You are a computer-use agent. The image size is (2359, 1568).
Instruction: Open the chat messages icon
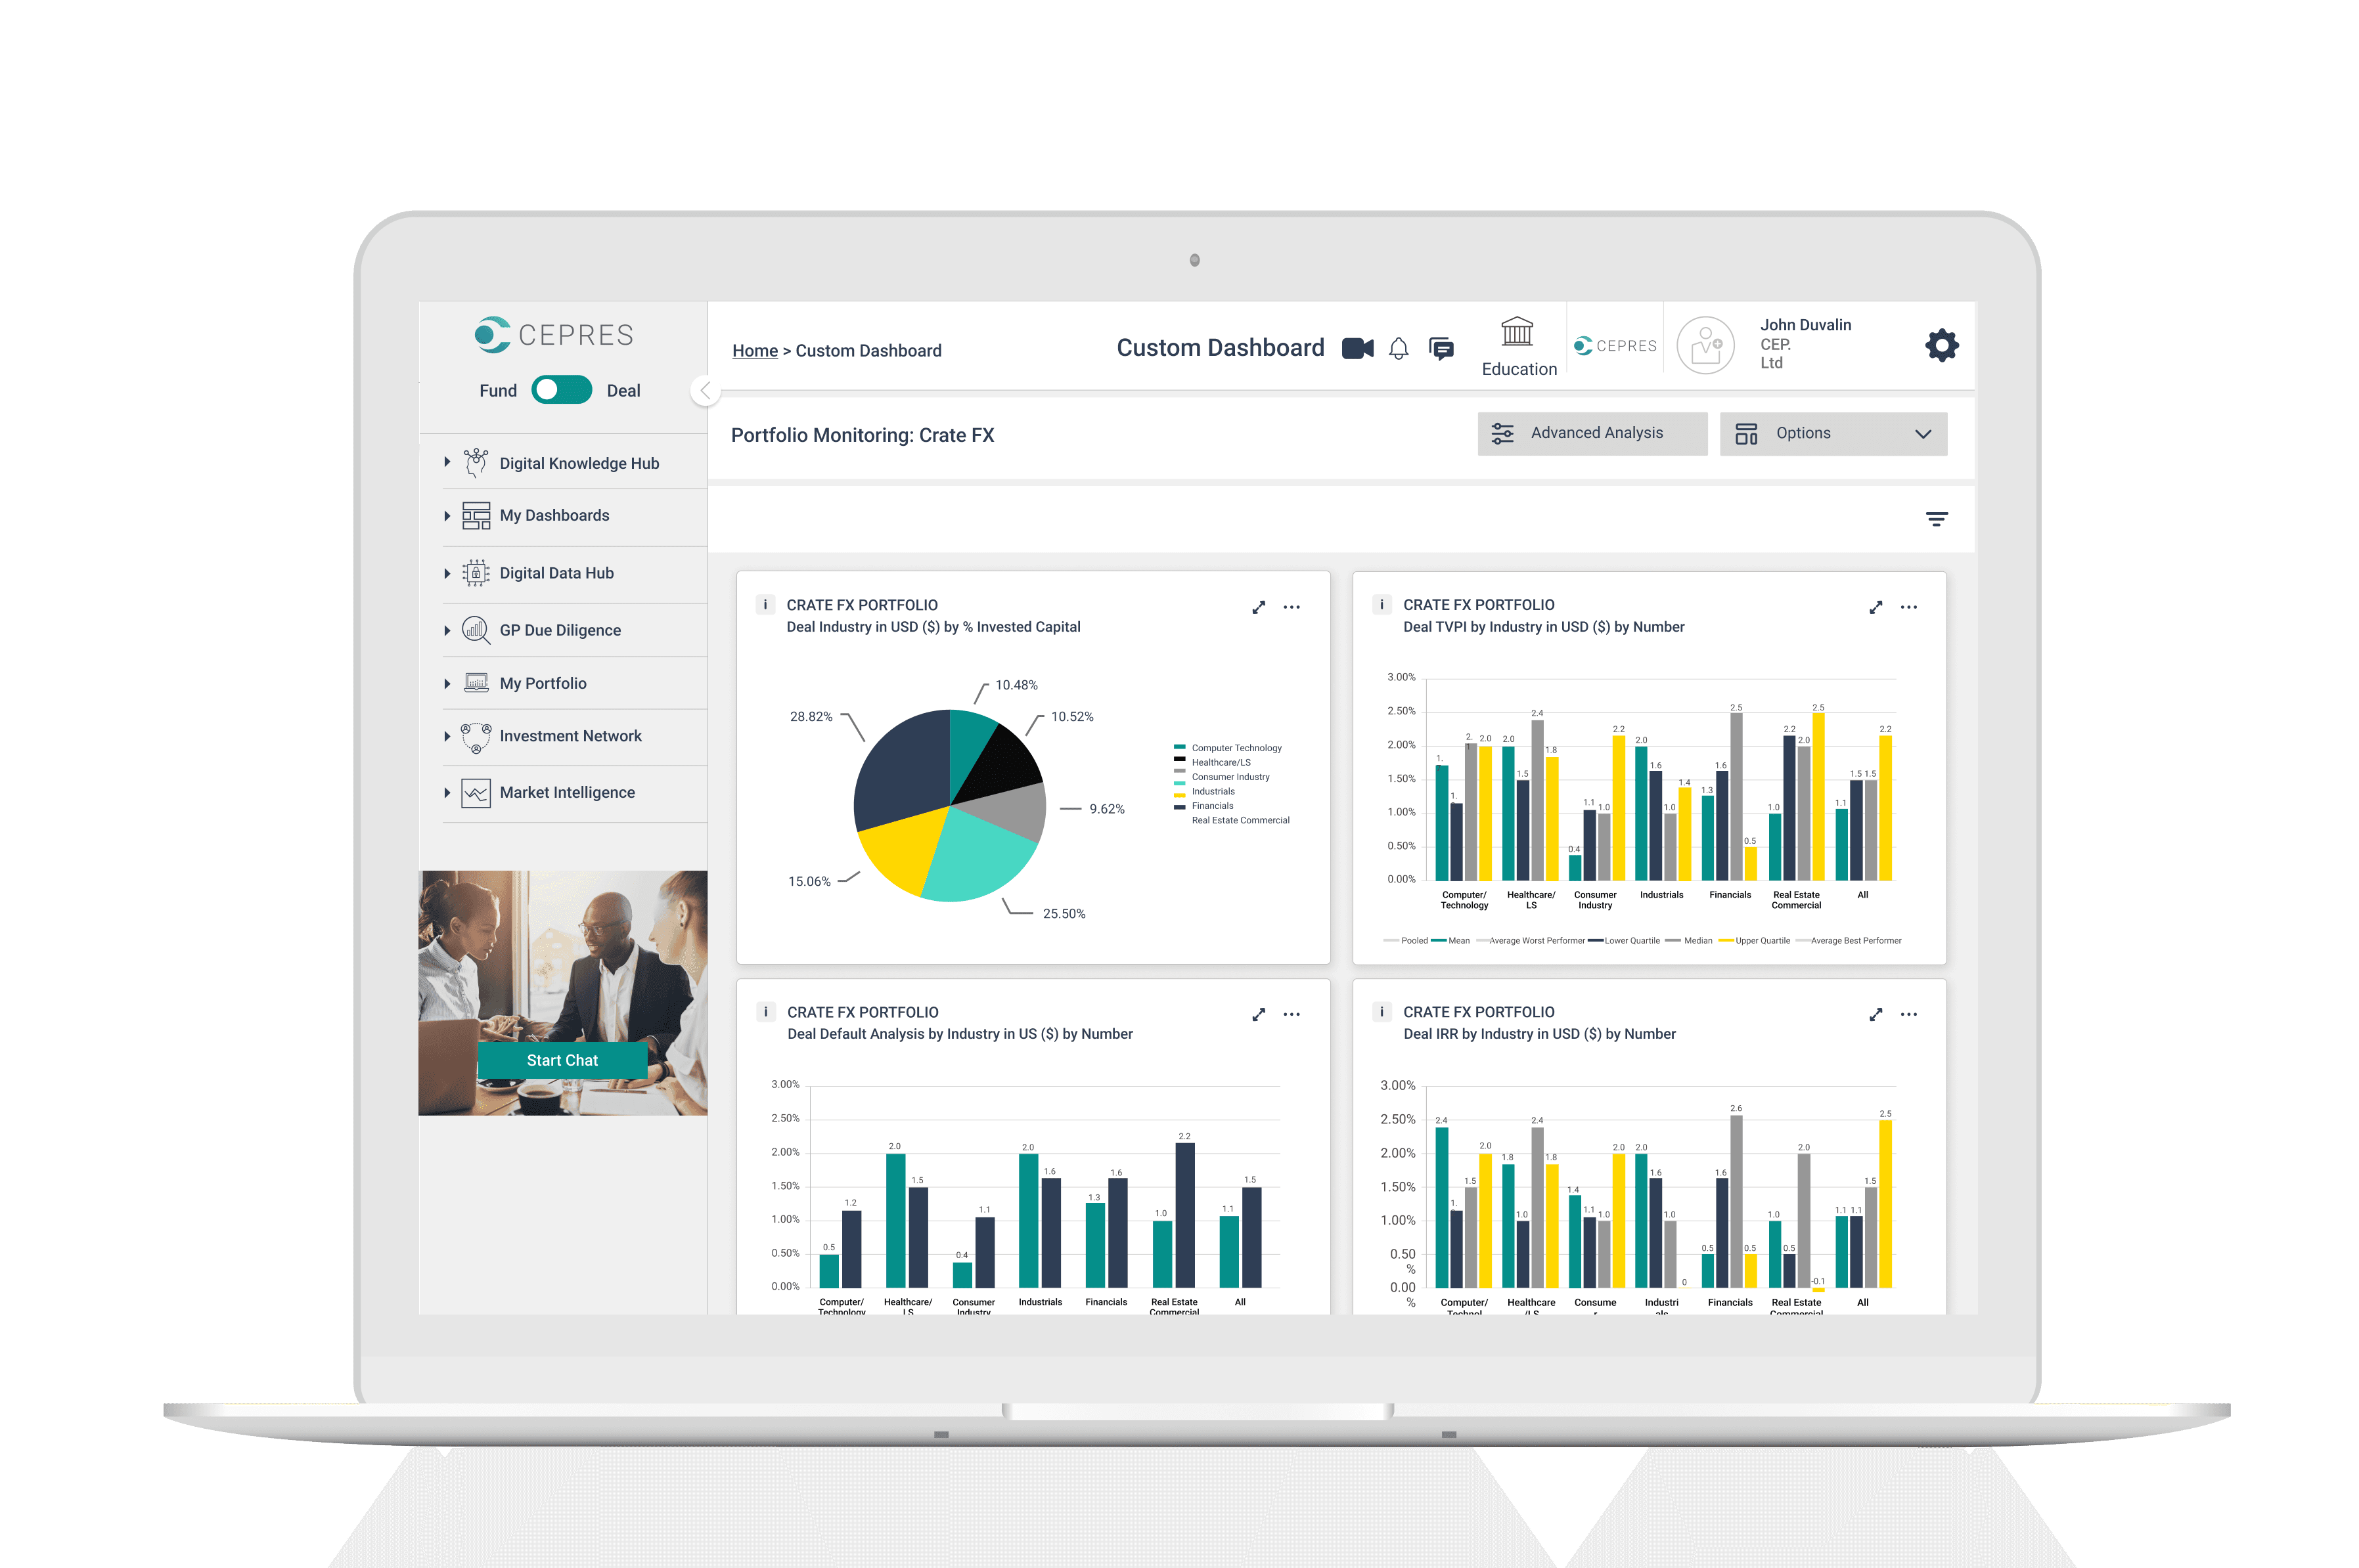(x=1441, y=348)
